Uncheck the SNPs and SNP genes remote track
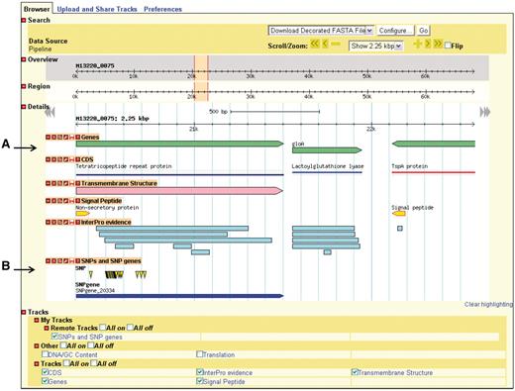The image size is (515, 391). tap(54, 337)
